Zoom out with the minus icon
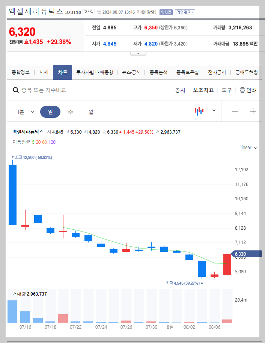This screenshot has height=343, width=265. point(236,111)
